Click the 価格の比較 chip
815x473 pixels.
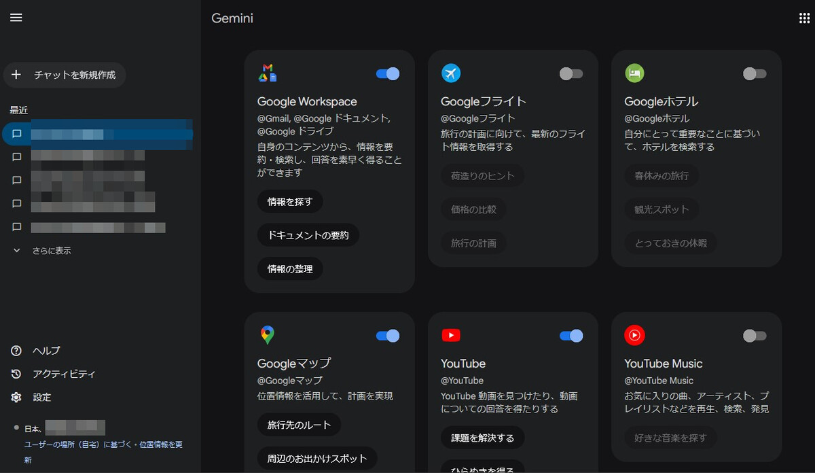pyautogui.click(x=473, y=209)
